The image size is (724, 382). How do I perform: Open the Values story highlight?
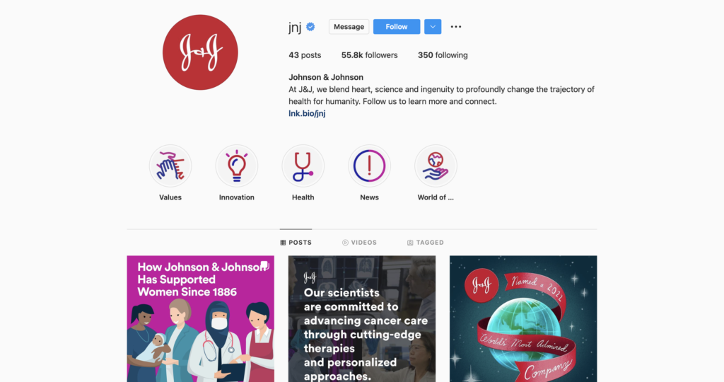(170, 166)
